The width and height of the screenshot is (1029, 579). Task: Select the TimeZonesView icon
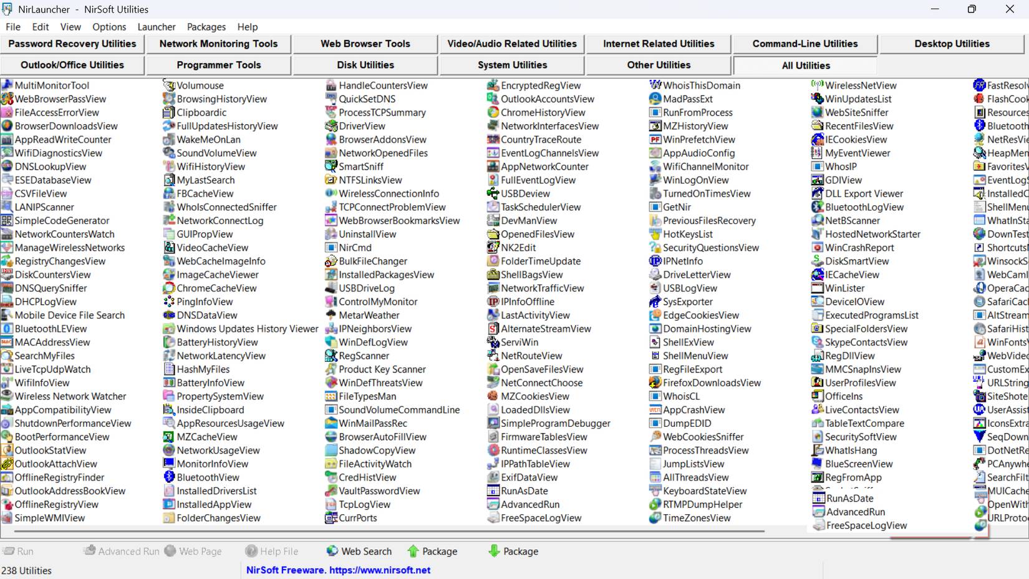point(655,518)
